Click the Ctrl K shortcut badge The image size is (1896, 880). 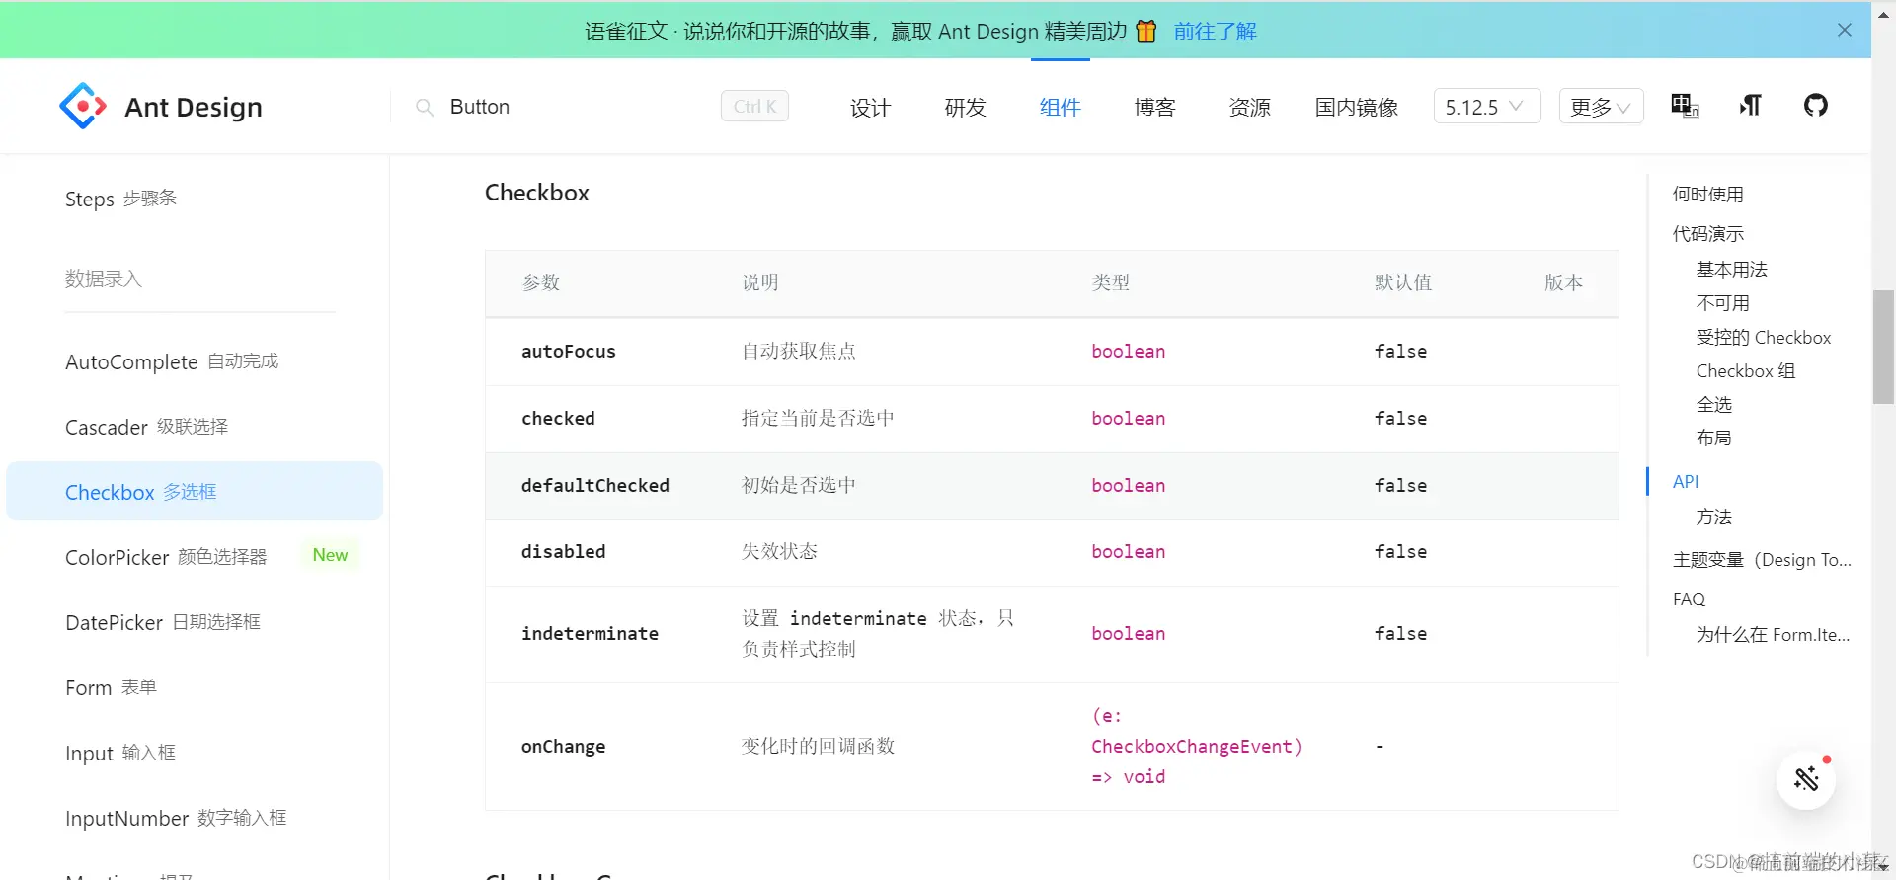pyautogui.click(x=754, y=107)
